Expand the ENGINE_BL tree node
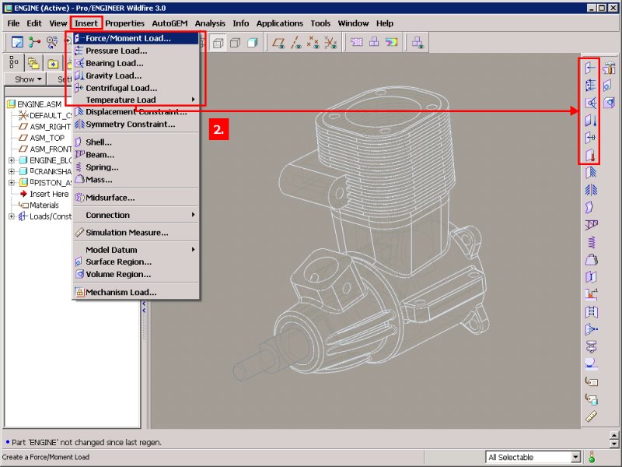The width and height of the screenshot is (622, 467). [x=12, y=160]
